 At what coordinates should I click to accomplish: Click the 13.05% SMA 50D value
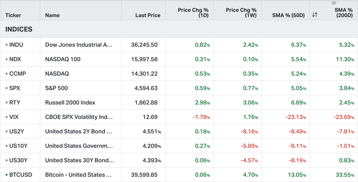click(x=297, y=175)
